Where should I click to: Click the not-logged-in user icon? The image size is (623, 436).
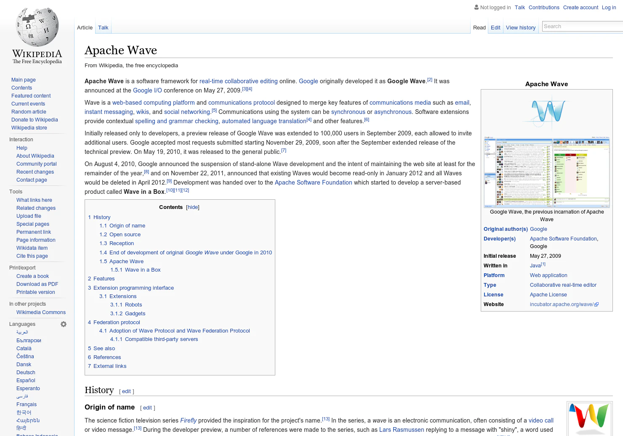coord(477,7)
